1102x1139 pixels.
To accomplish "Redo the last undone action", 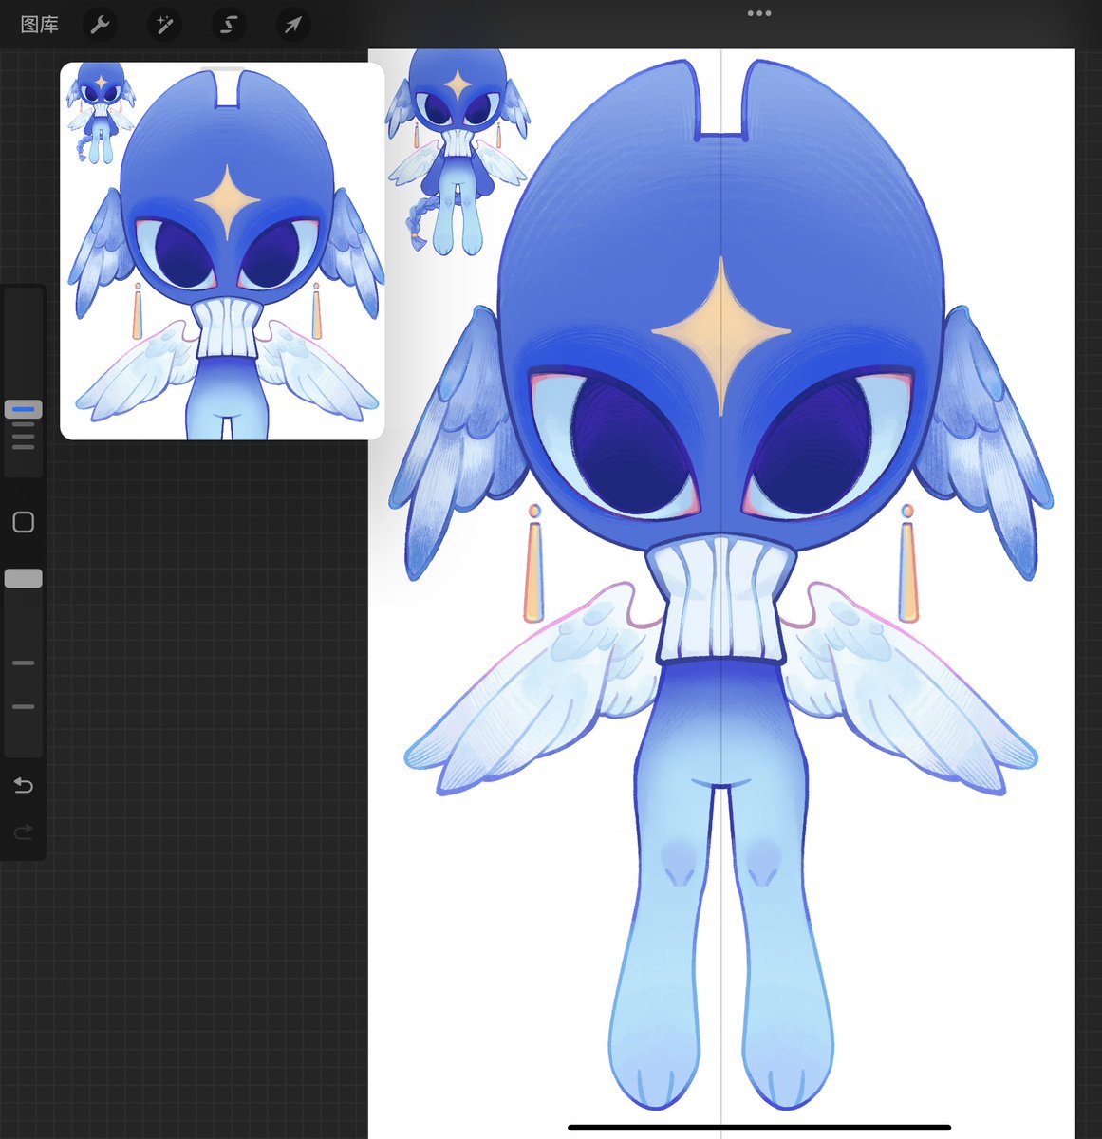I will (x=24, y=832).
